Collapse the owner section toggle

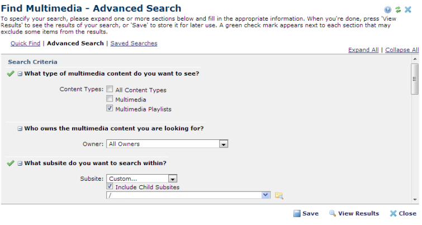[20, 129]
